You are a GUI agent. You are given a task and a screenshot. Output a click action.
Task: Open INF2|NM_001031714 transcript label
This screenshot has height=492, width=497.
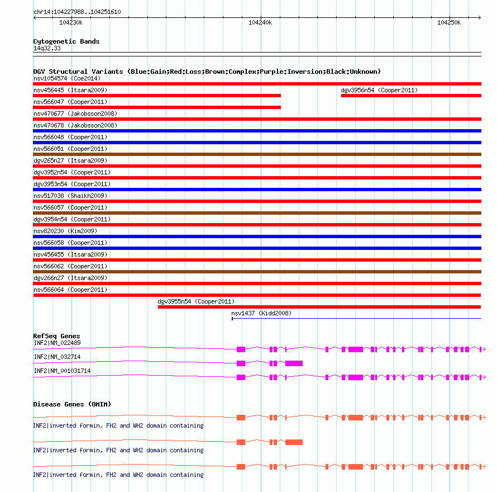point(62,371)
